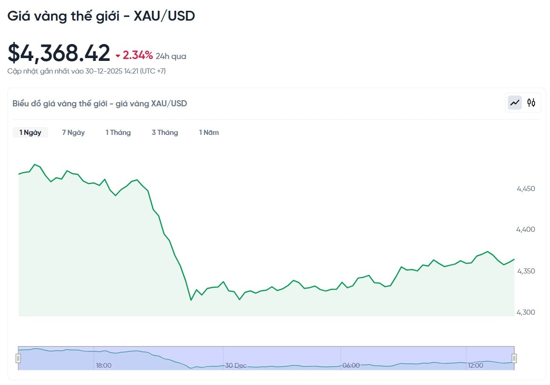Switch to the 1 Tháng tab
Screen dimensions: 550x385
[118, 132]
